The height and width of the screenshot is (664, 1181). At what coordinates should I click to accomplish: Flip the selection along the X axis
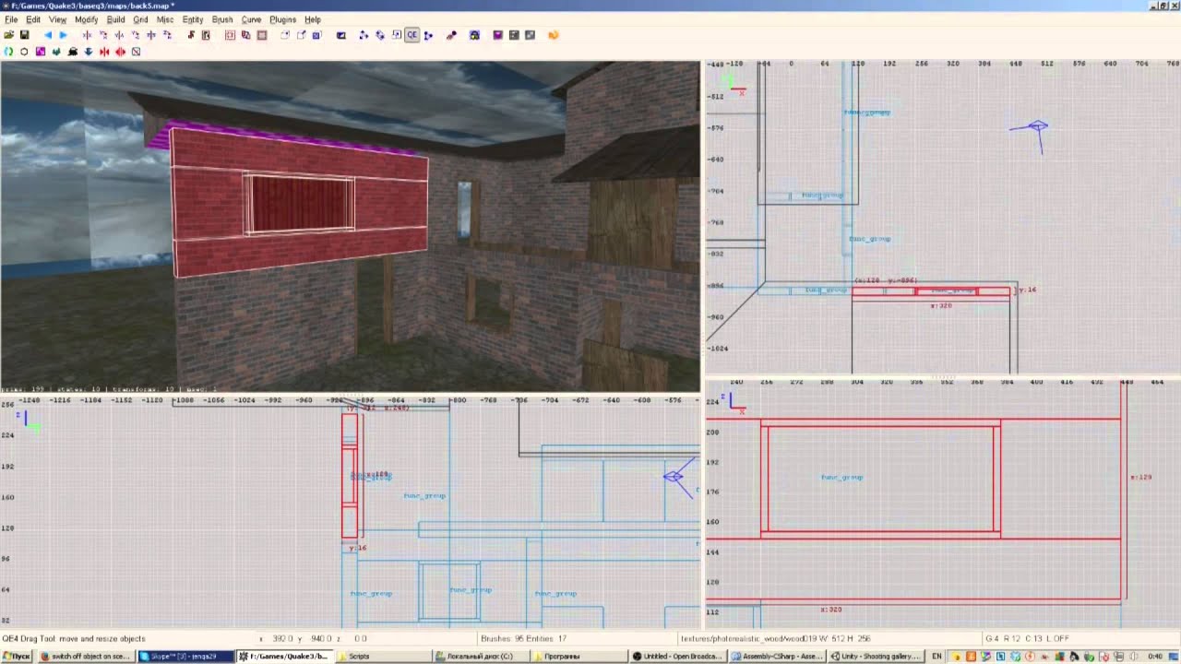(x=88, y=35)
